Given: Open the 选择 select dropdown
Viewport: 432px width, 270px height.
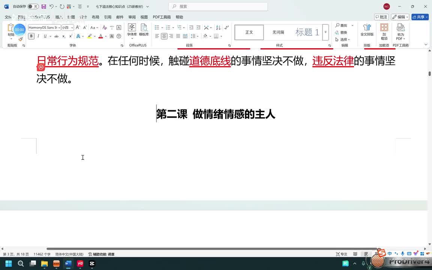Looking at the screenshot, I should [342, 39].
